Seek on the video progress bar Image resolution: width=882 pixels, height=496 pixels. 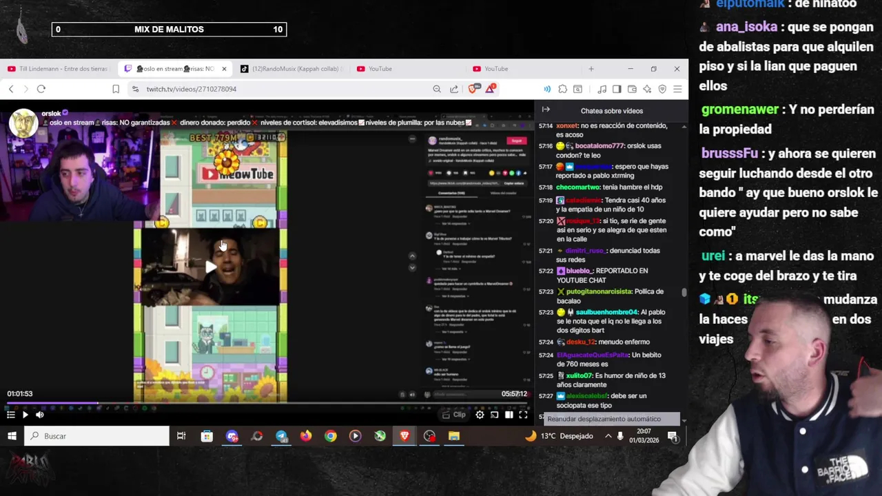(267, 403)
